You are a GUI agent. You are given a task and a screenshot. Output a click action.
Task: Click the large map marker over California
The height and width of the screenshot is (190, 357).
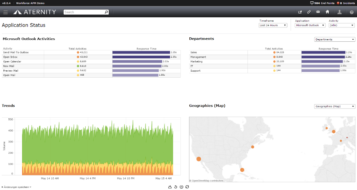pos(199,159)
